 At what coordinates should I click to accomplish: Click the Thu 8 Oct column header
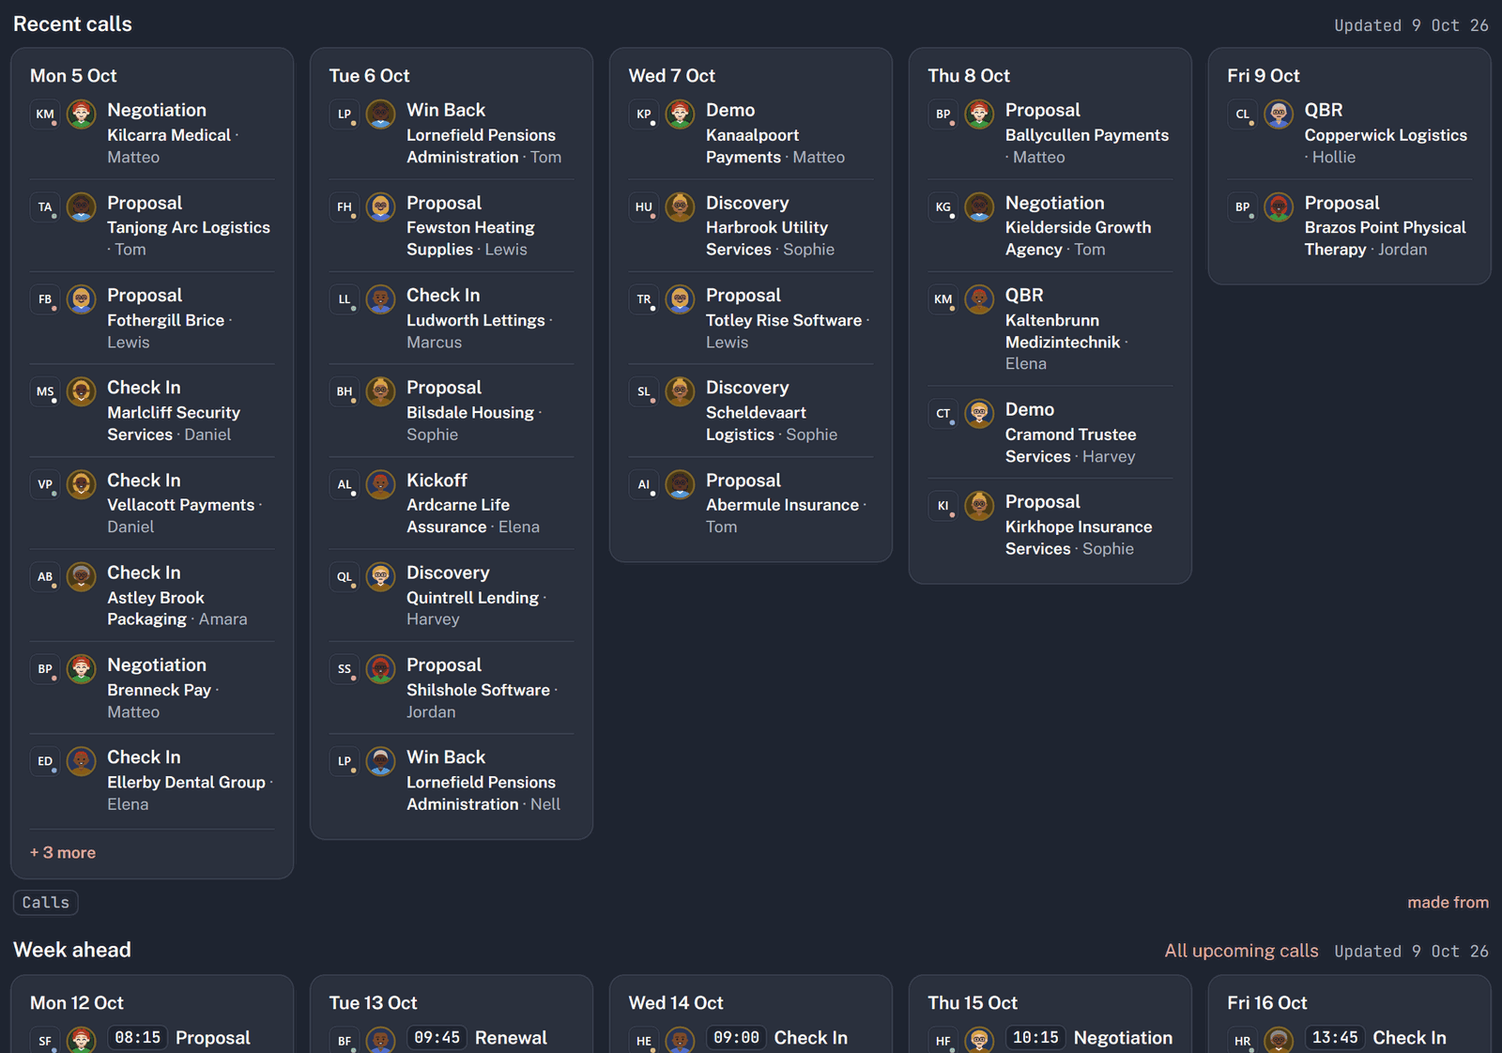point(969,76)
